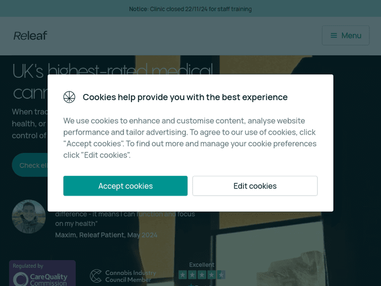Click the cookie description paragraph
The image size is (381, 286).
click(x=190, y=138)
